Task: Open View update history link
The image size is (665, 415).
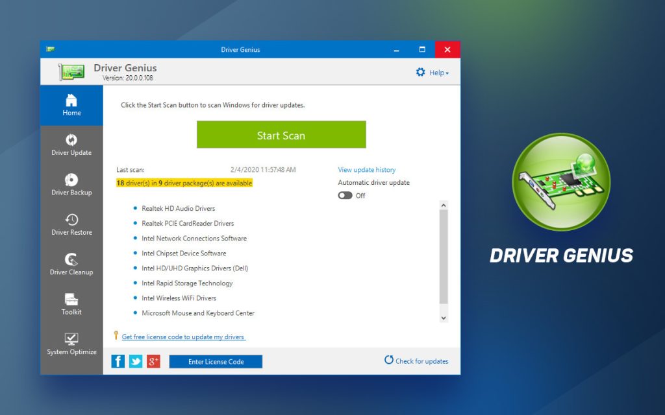Action: point(366,169)
